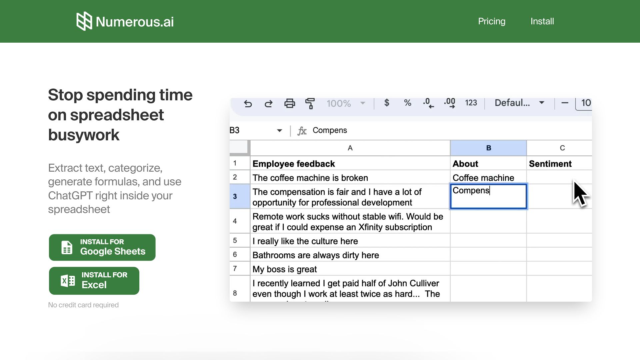640x360 pixels.
Task: Go to the Install nav link
Action: tap(542, 21)
